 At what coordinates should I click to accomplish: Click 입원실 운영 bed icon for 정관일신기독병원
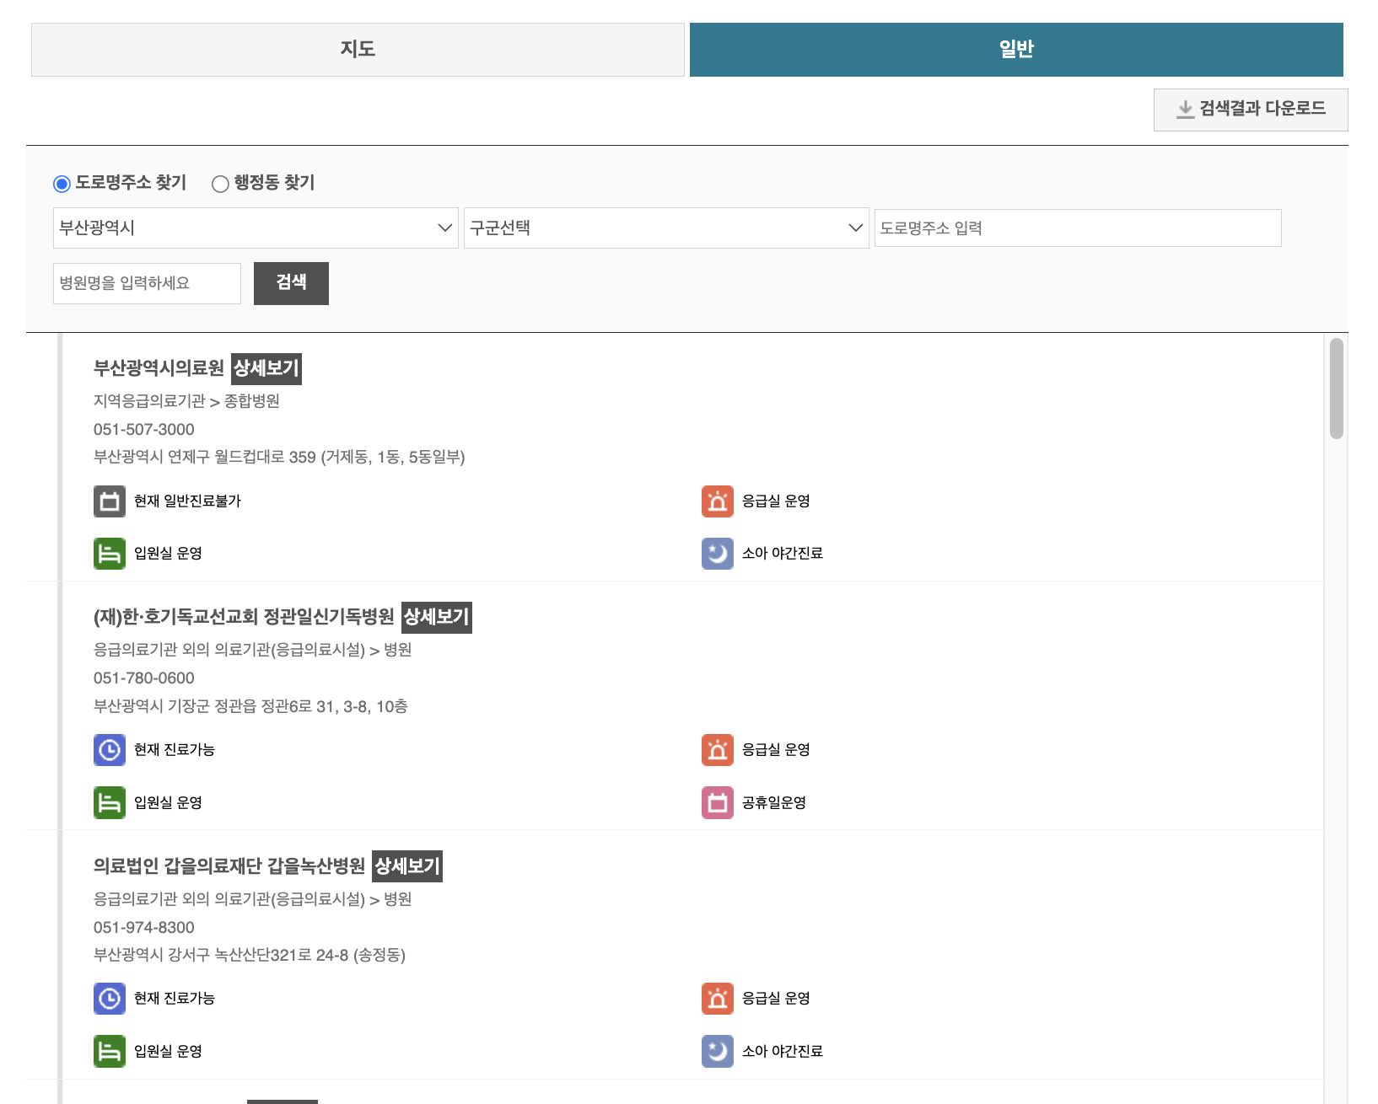(x=110, y=803)
